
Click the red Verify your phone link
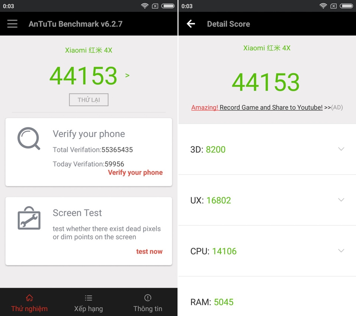[x=135, y=173]
